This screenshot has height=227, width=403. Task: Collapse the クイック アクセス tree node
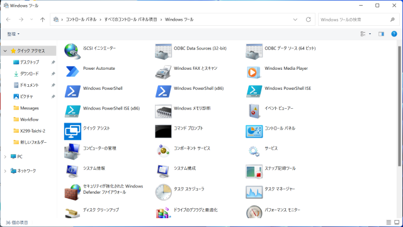[x=5, y=51]
